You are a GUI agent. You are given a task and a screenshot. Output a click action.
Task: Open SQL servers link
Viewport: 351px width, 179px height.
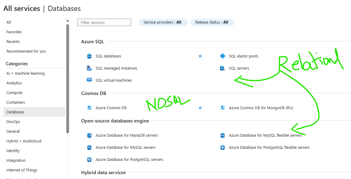(x=239, y=68)
